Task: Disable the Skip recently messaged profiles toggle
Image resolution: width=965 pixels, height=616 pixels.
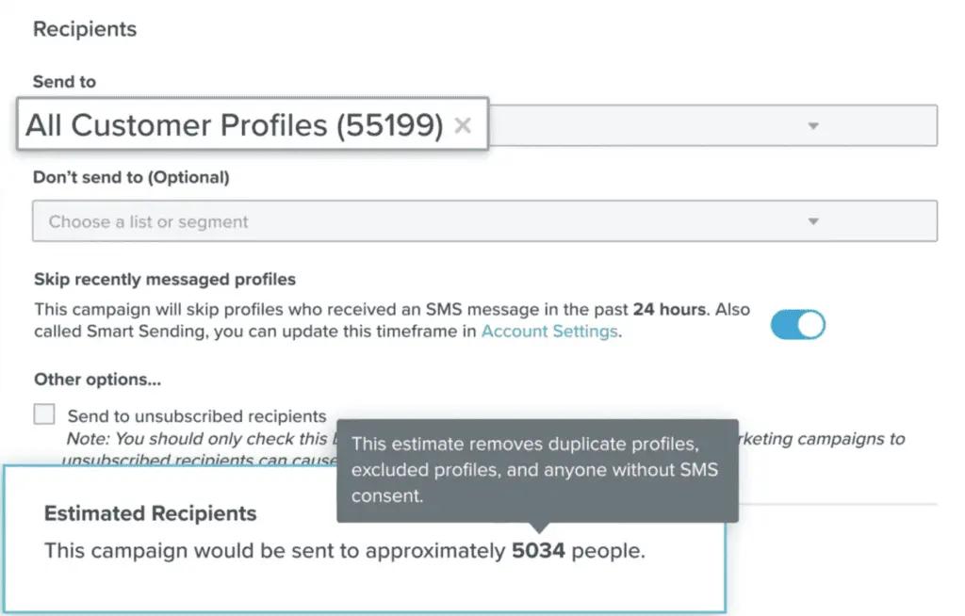Action: tap(797, 323)
